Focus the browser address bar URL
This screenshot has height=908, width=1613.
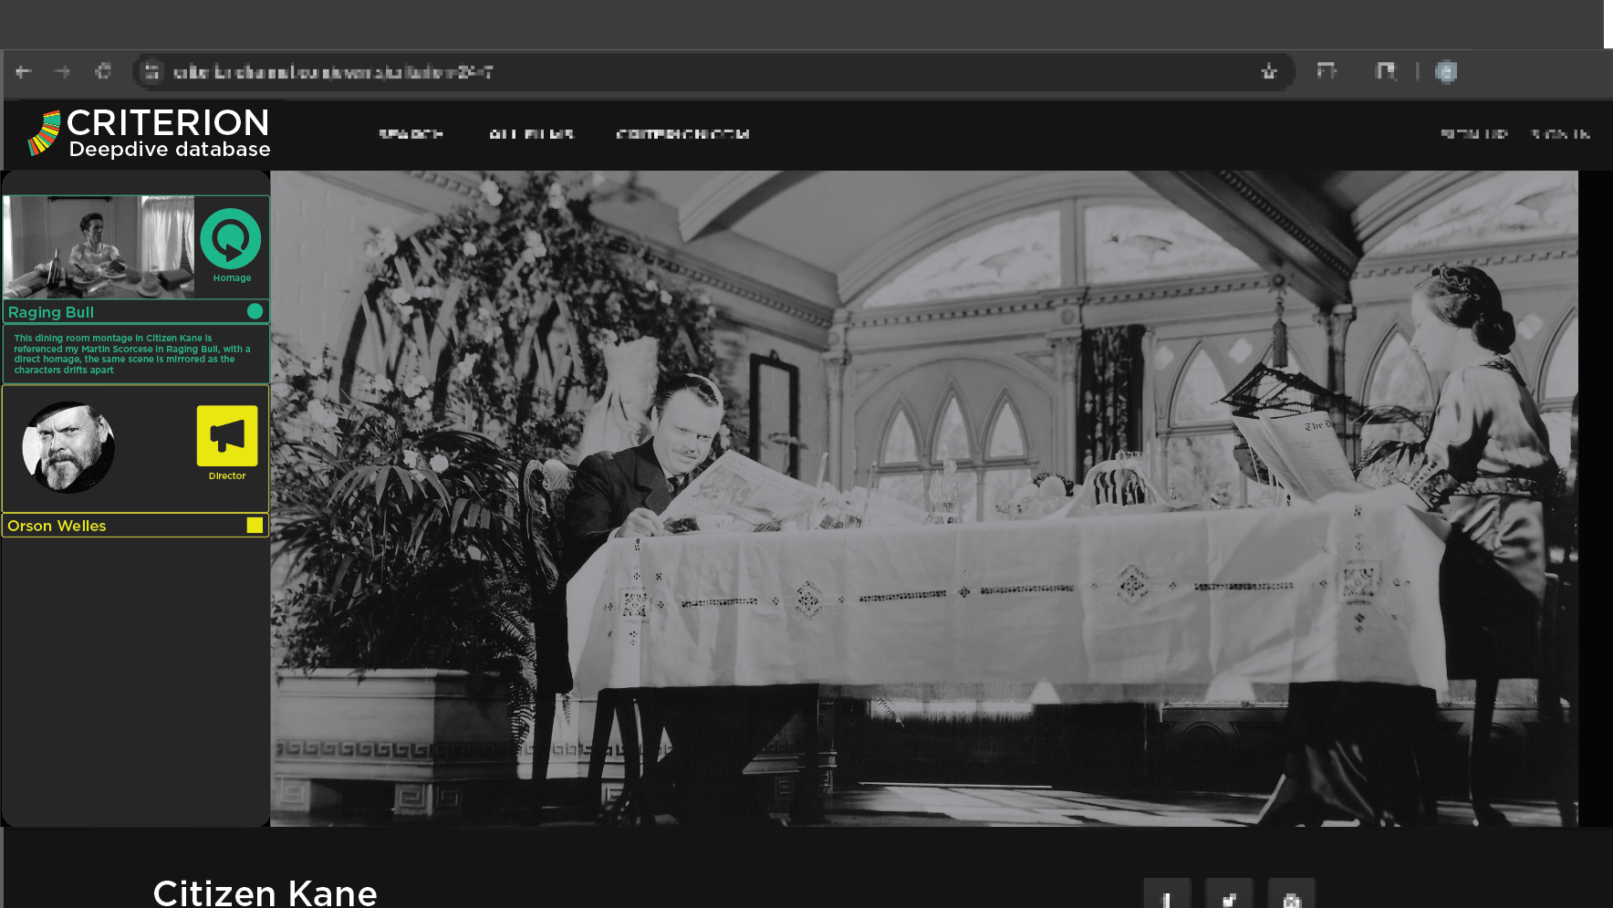[334, 72]
